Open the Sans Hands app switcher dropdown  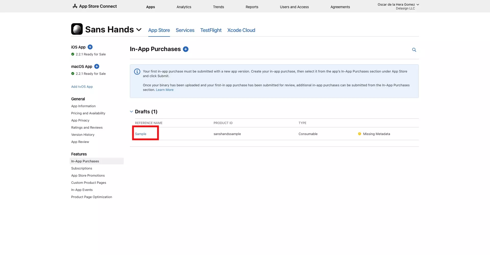point(139,30)
